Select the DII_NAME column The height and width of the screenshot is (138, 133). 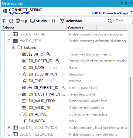(36, 68)
